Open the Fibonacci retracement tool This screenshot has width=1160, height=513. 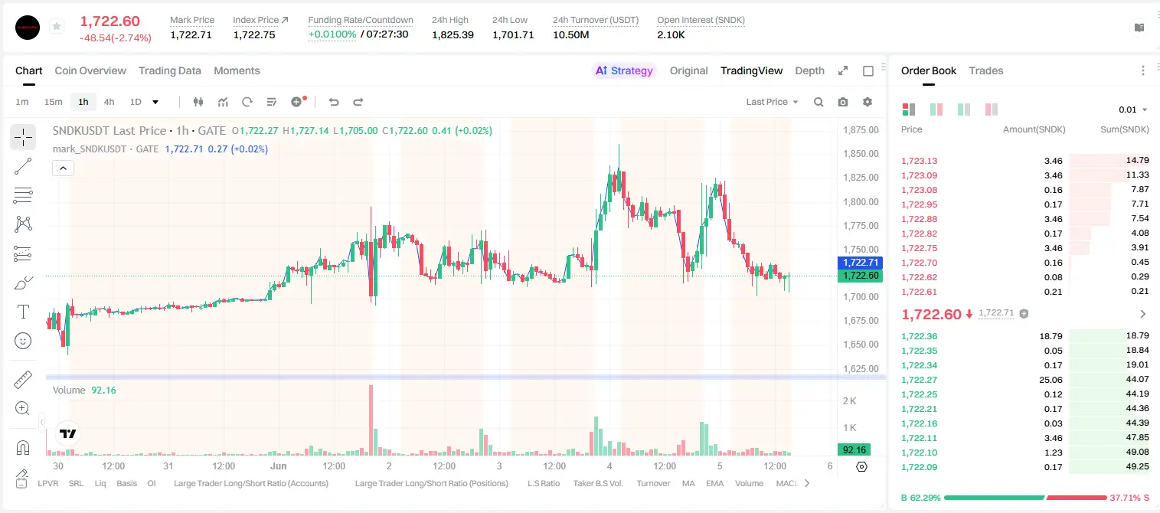coord(23,195)
